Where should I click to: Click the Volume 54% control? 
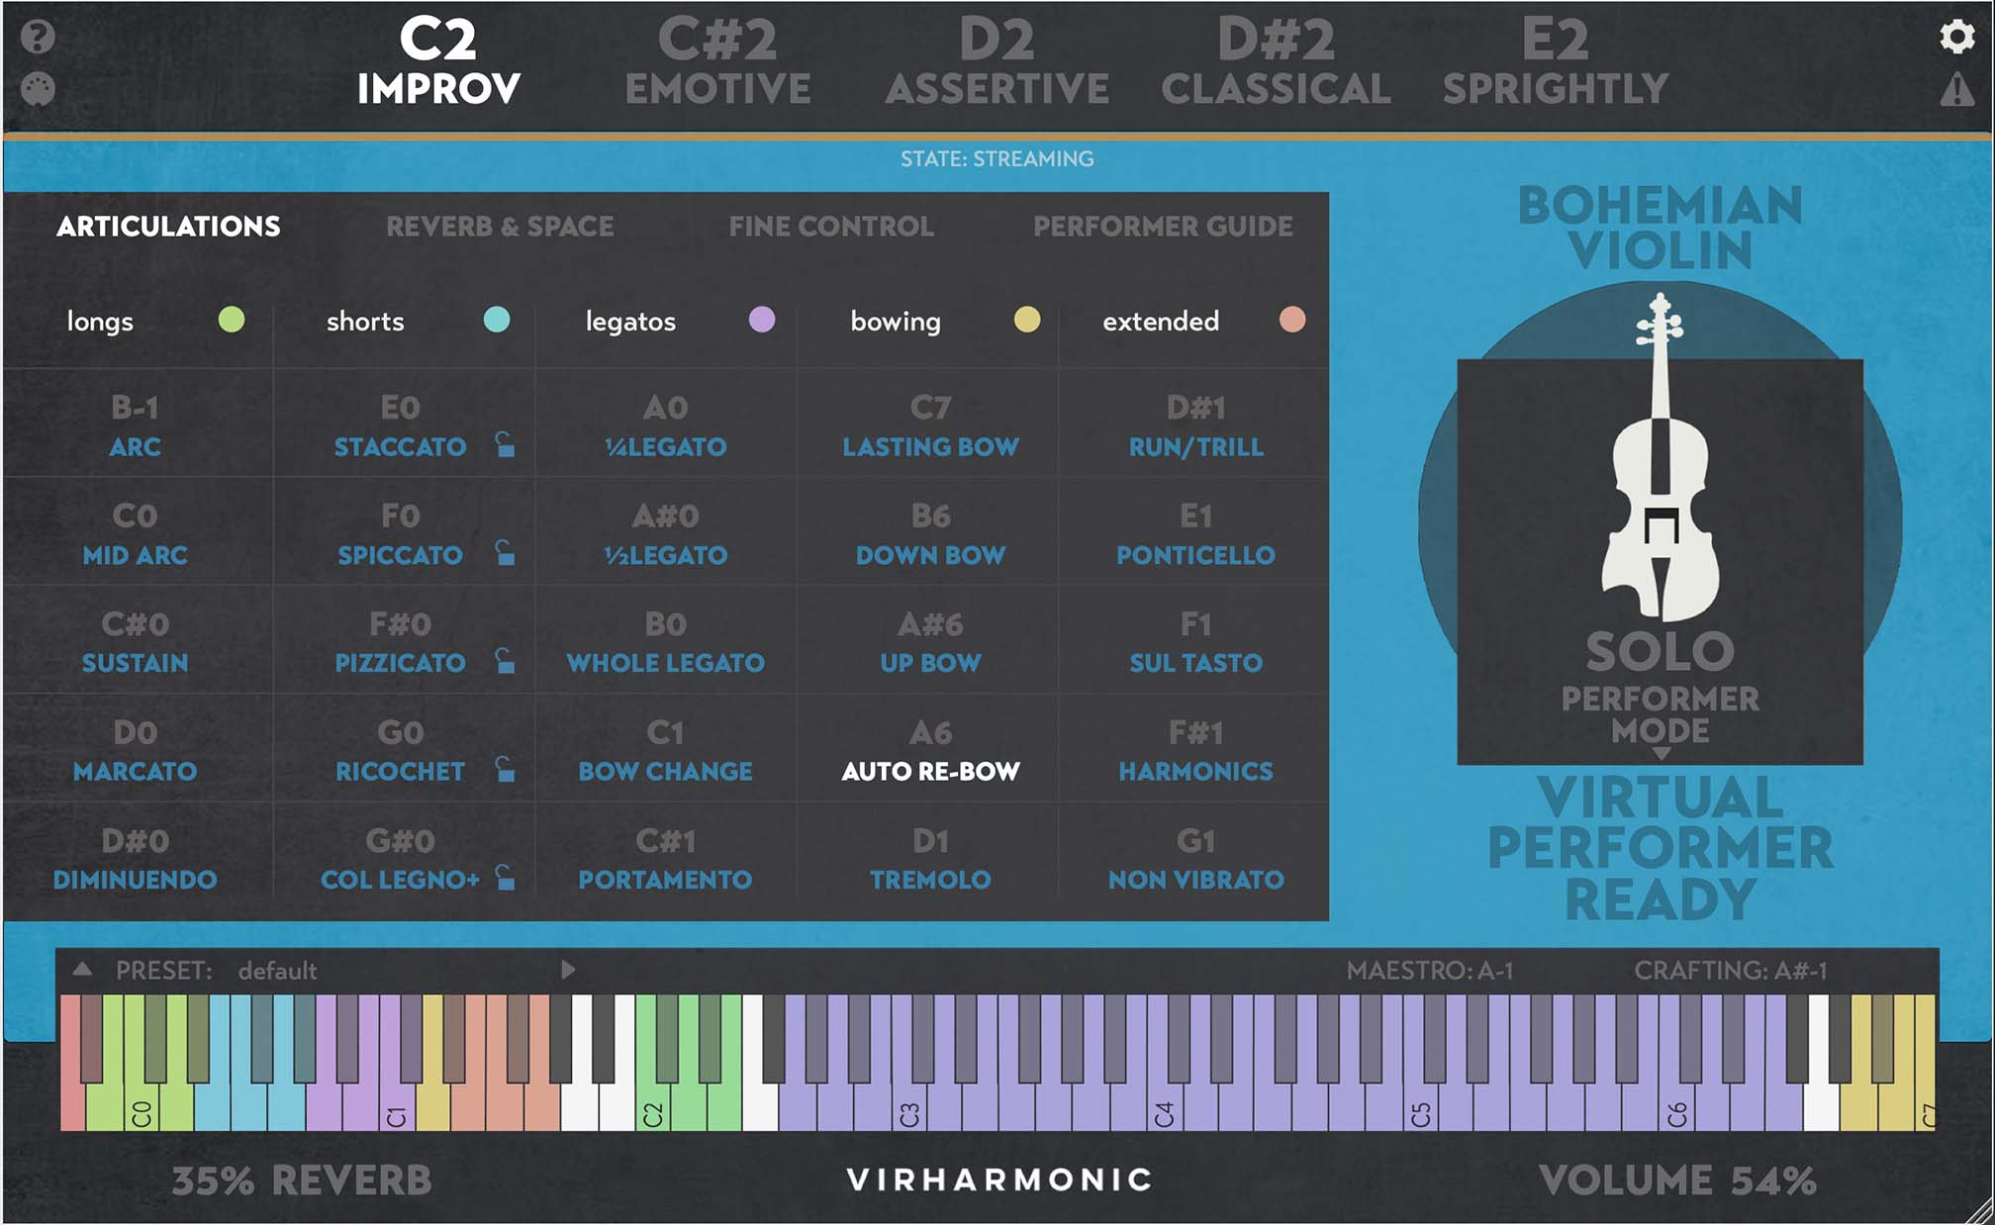(x=1676, y=1179)
